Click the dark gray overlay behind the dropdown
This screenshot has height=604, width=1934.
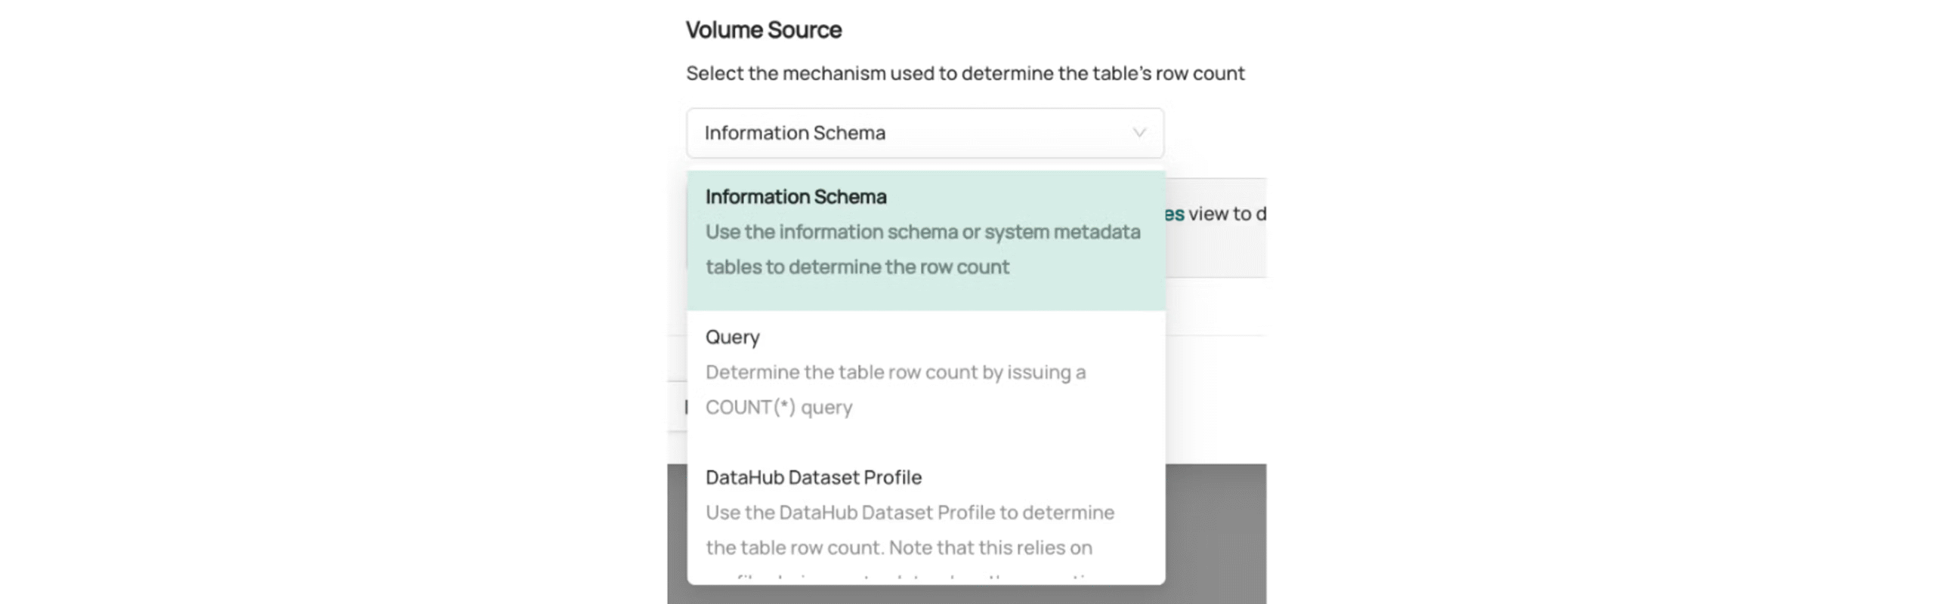pyautogui.click(x=1215, y=528)
